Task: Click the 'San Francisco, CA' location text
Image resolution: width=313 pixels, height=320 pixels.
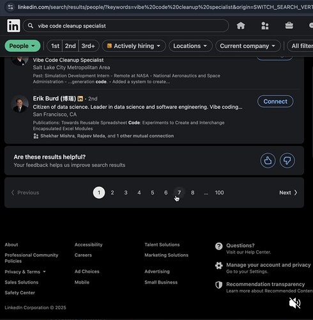Action: tap(54, 115)
